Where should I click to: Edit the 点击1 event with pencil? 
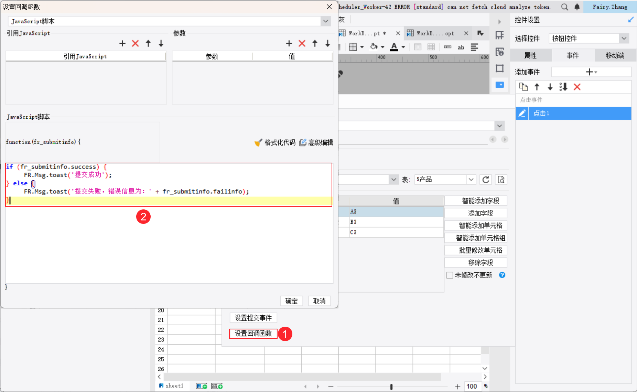(522, 113)
